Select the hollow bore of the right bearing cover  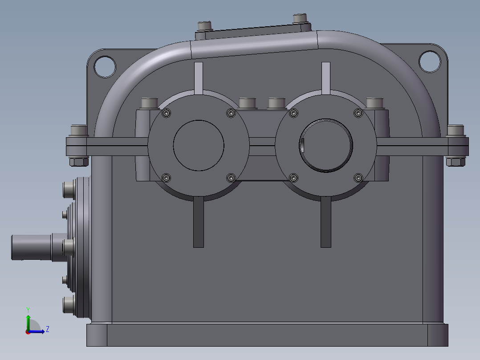tap(326, 145)
